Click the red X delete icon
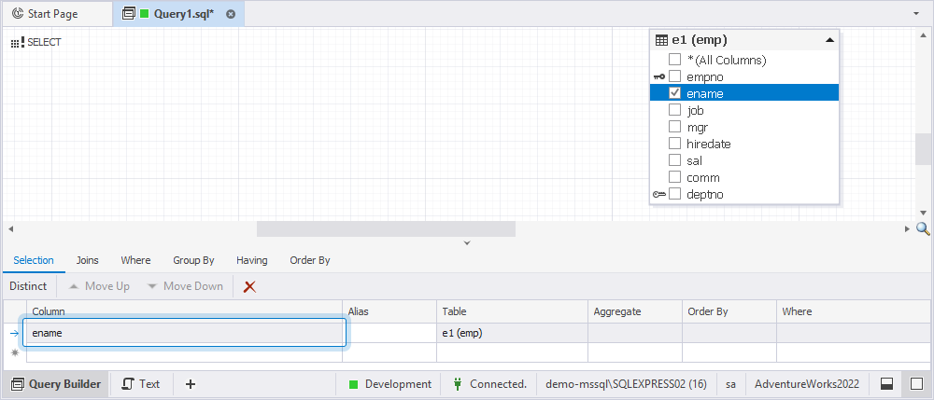The image size is (934, 400). click(x=249, y=286)
